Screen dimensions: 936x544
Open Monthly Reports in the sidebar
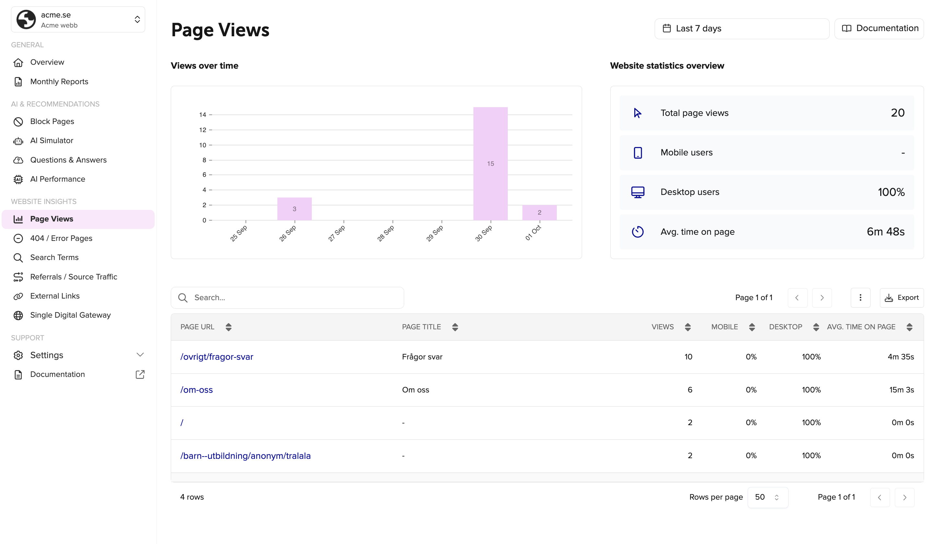click(x=59, y=82)
